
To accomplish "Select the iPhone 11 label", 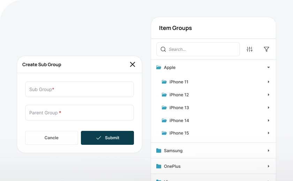I will [x=179, y=82].
